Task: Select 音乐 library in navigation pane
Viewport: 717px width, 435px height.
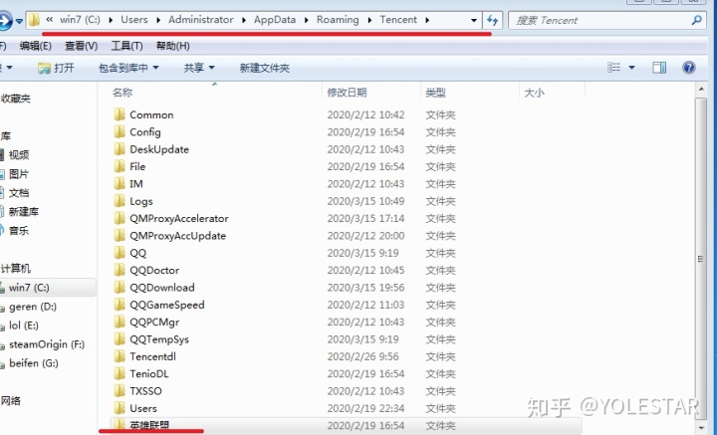Action: point(19,230)
